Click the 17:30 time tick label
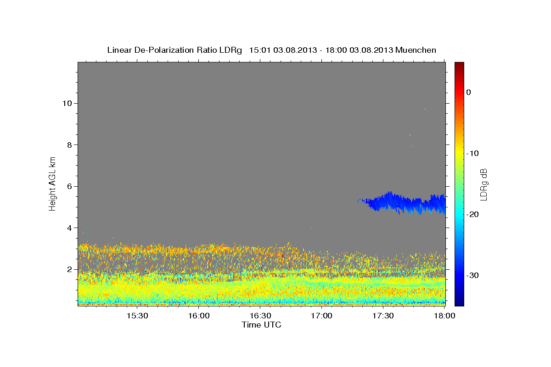Viewport: 551px width, 367px height. point(383,316)
